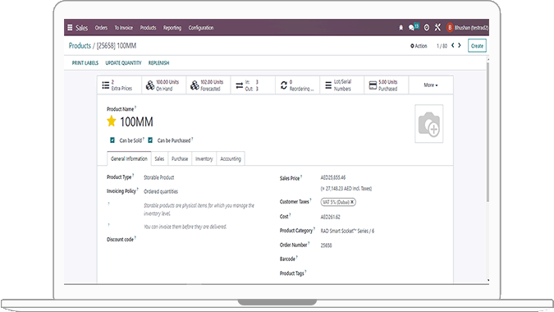Open Lot/Serial Numbers stat button
This screenshot has height=312, width=554.
pos(342,85)
